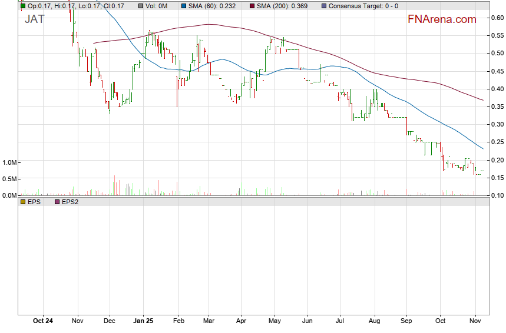506x333 pixels.
Task: Click the blue SMA (60) legend square
Action: tap(183, 6)
